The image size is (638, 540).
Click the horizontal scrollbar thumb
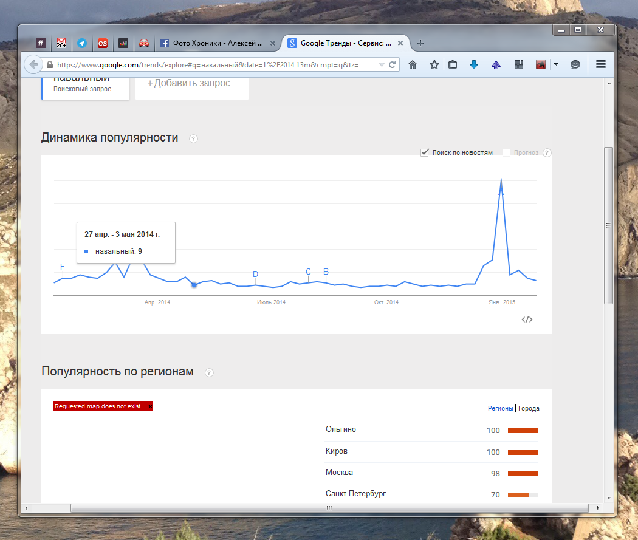tap(329, 508)
